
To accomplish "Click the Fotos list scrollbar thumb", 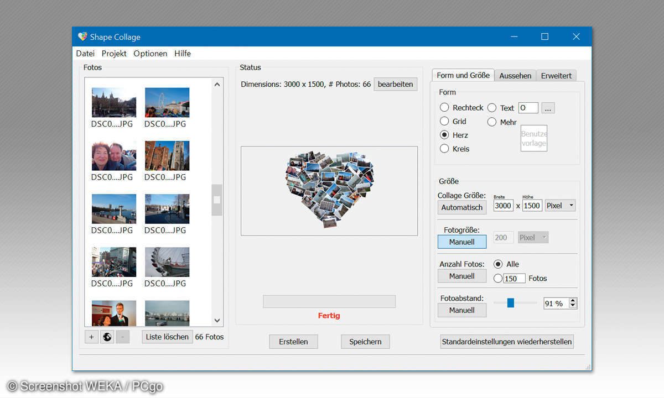I will click(217, 200).
